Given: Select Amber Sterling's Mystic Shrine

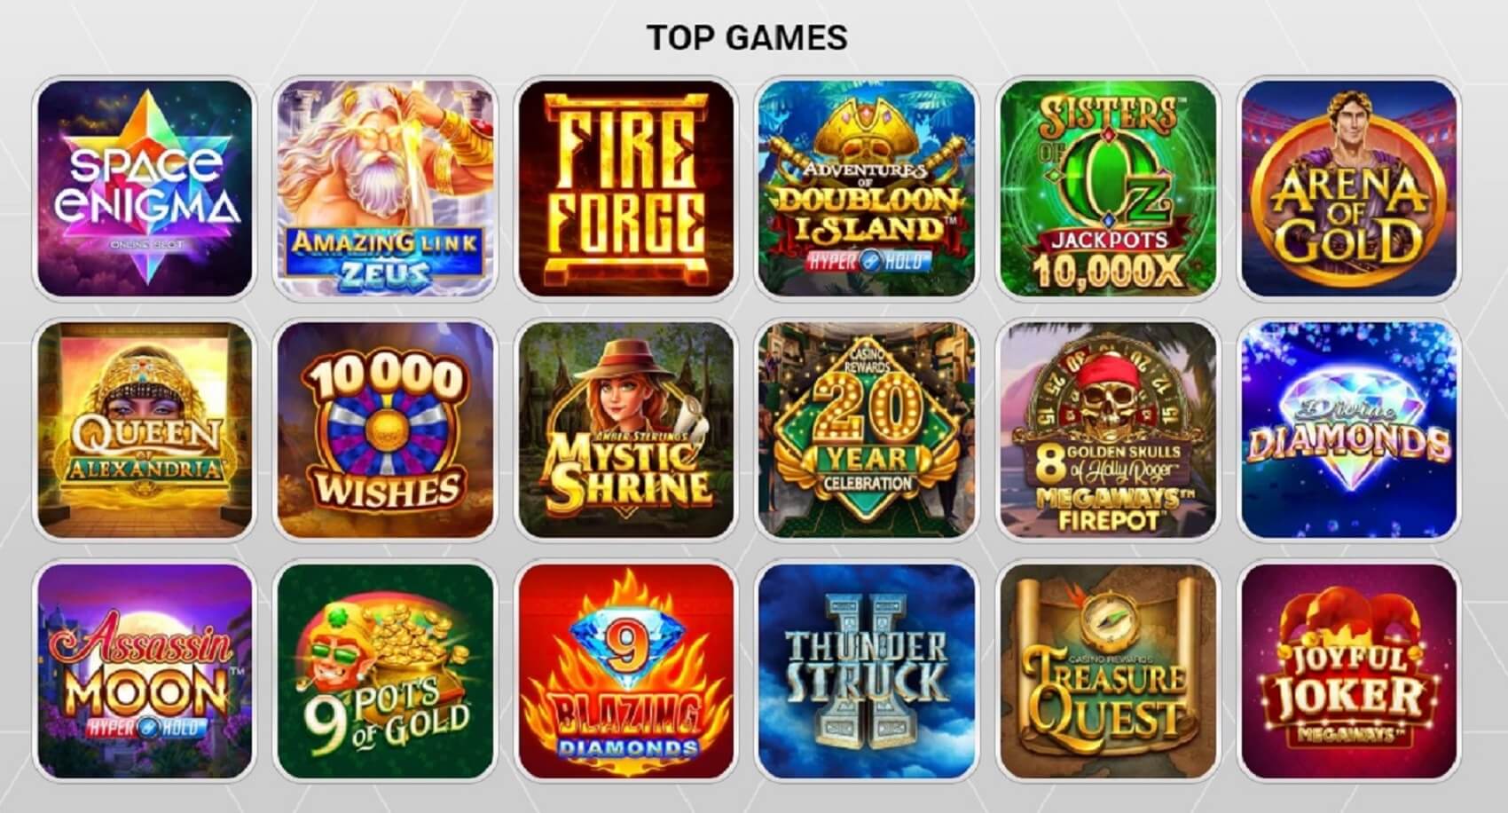Looking at the screenshot, I should [626, 430].
